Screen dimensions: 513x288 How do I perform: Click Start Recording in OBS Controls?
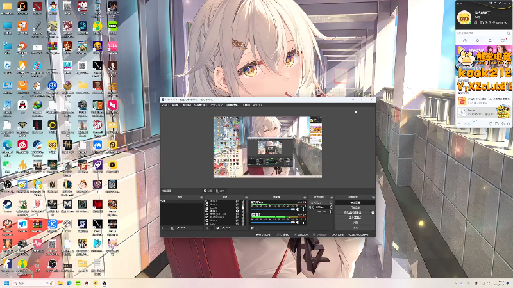pyautogui.click(x=355, y=207)
